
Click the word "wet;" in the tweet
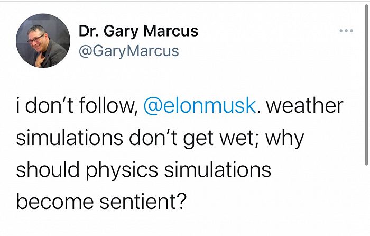point(239,138)
